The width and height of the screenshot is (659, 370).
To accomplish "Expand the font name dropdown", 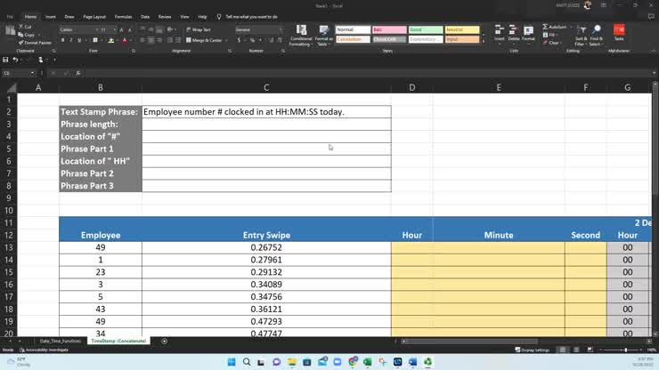I will coord(95,29).
